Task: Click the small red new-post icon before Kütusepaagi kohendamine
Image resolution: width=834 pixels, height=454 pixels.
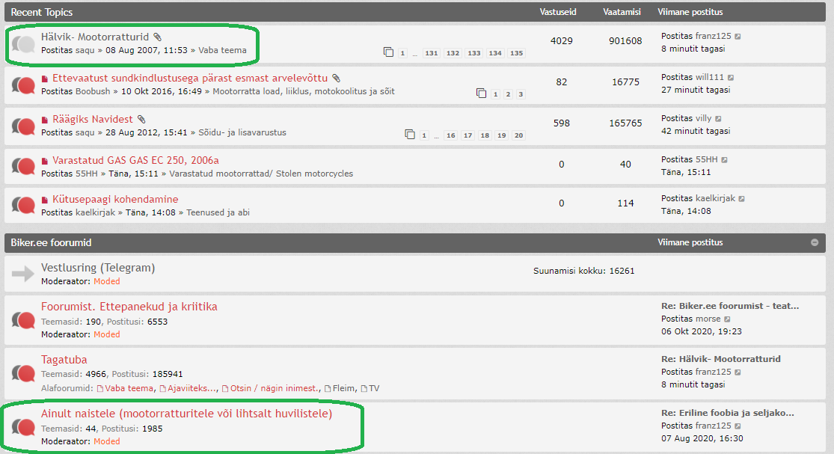Action: (x=45, y=200)
